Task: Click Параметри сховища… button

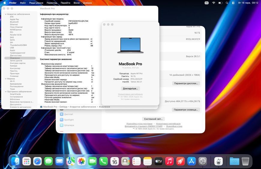Action: click(186, 110)
